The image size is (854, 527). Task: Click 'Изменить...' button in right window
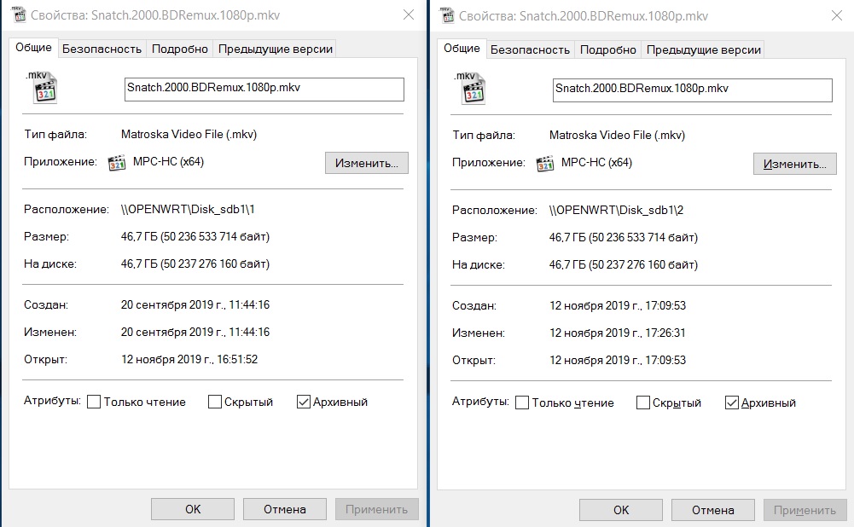pos(794,164)
